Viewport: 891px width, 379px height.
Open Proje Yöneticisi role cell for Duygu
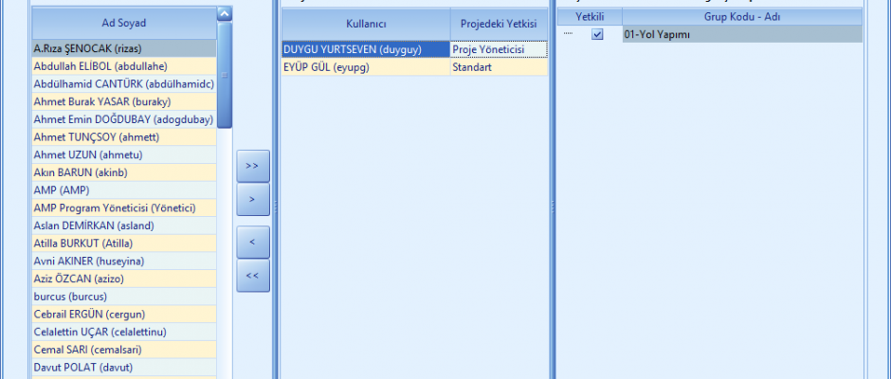[x=499, y=49]
